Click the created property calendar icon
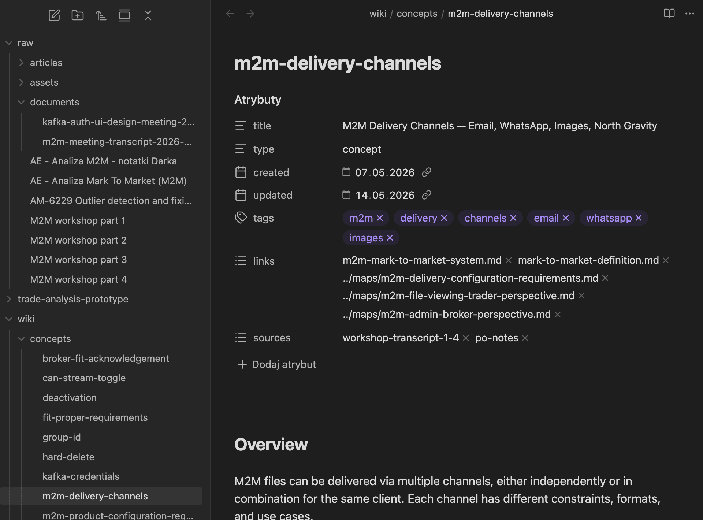This screenshot has width=703, height=520. (x=241, y=172)
